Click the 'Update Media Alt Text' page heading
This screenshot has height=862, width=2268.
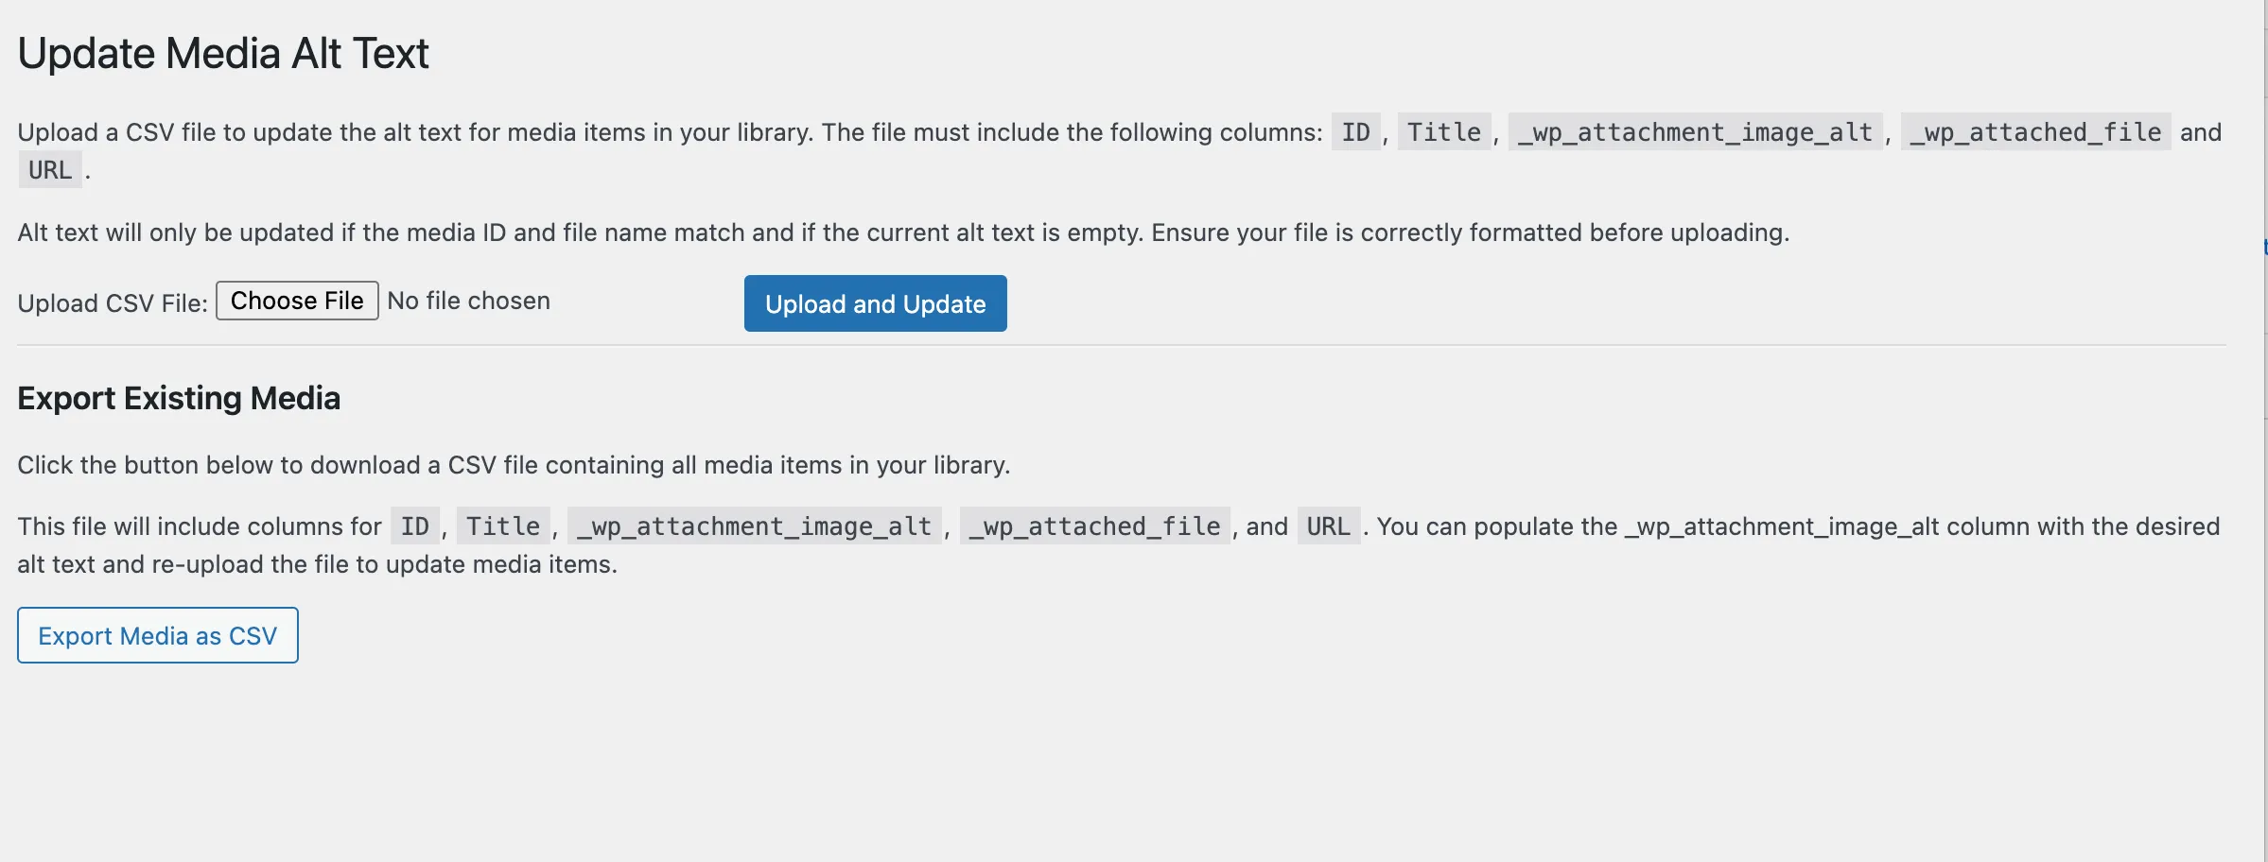[223, 53]
